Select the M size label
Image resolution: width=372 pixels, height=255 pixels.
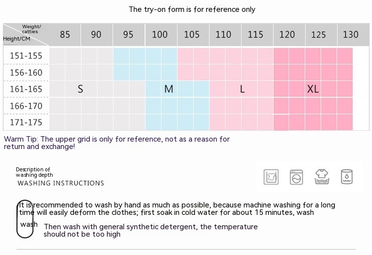169,89
